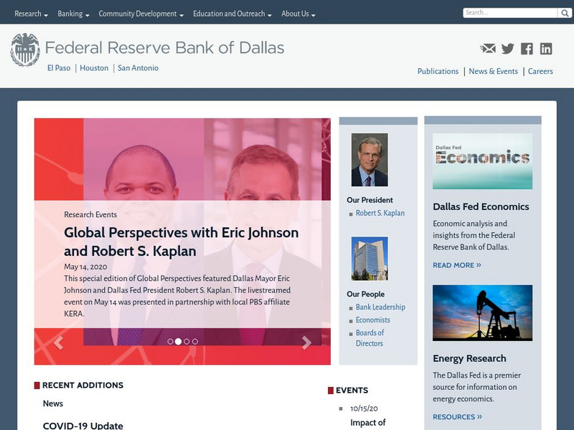The height and width of the screenshot is (430, 574).
Task: Open the Careers link
Action: [x=540, y=71]
